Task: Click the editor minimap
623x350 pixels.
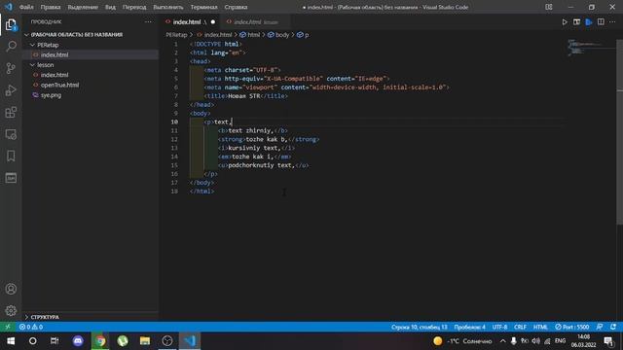Action: click(591, 48)
